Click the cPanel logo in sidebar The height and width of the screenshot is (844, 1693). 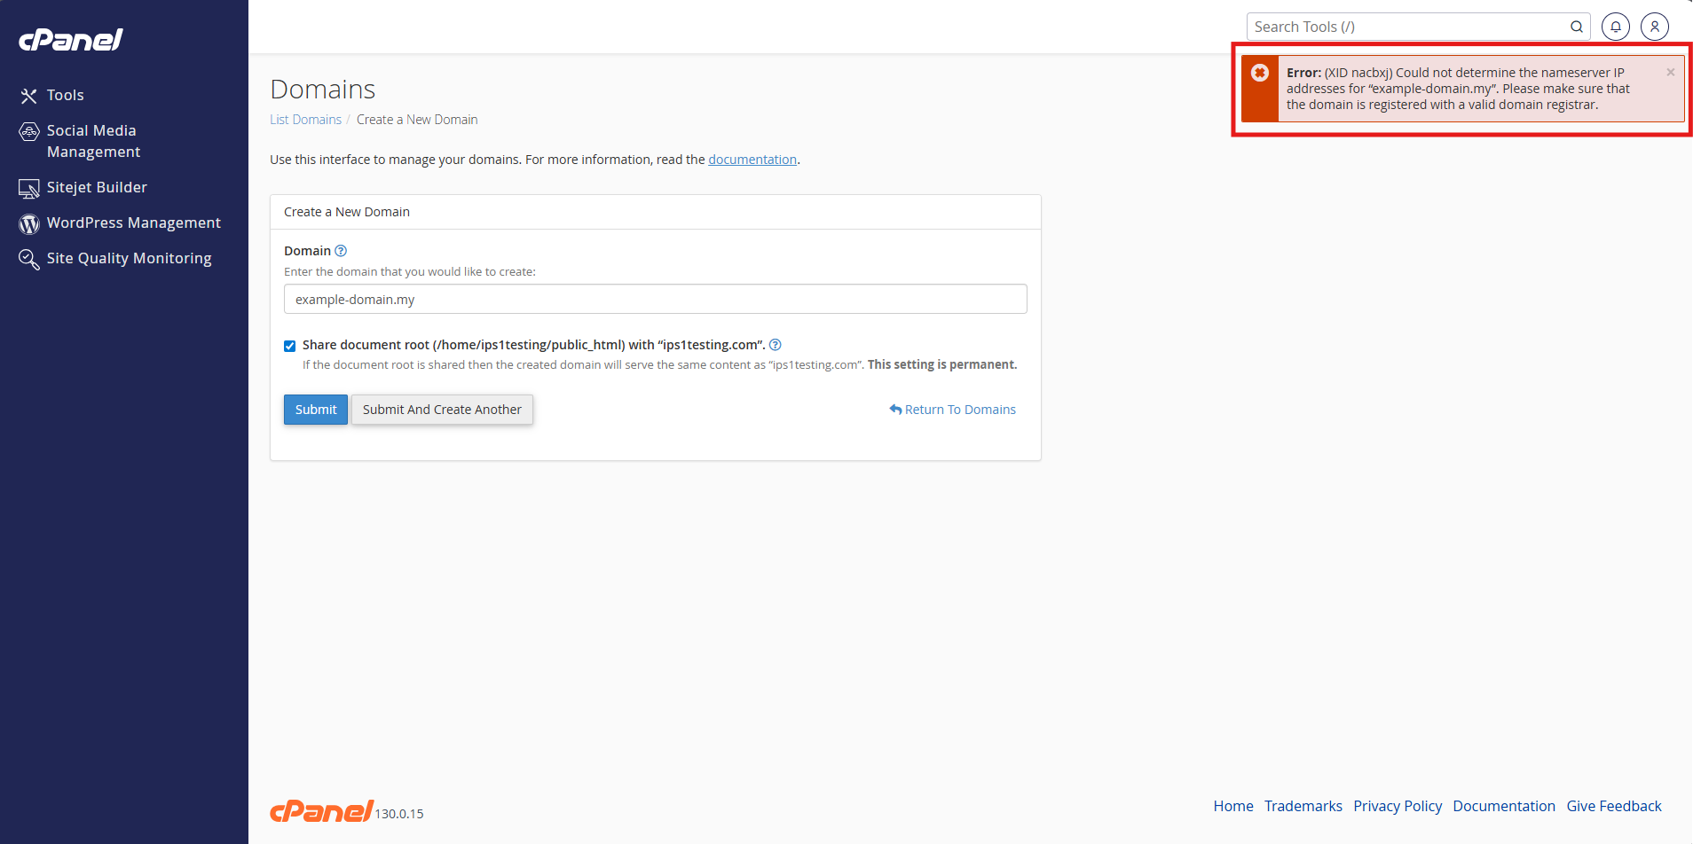[x=71, y=40]
